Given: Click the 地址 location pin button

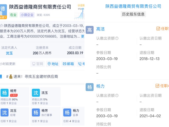Looking at the screenshot, I should pyautogui.click(x=53, y=64).
